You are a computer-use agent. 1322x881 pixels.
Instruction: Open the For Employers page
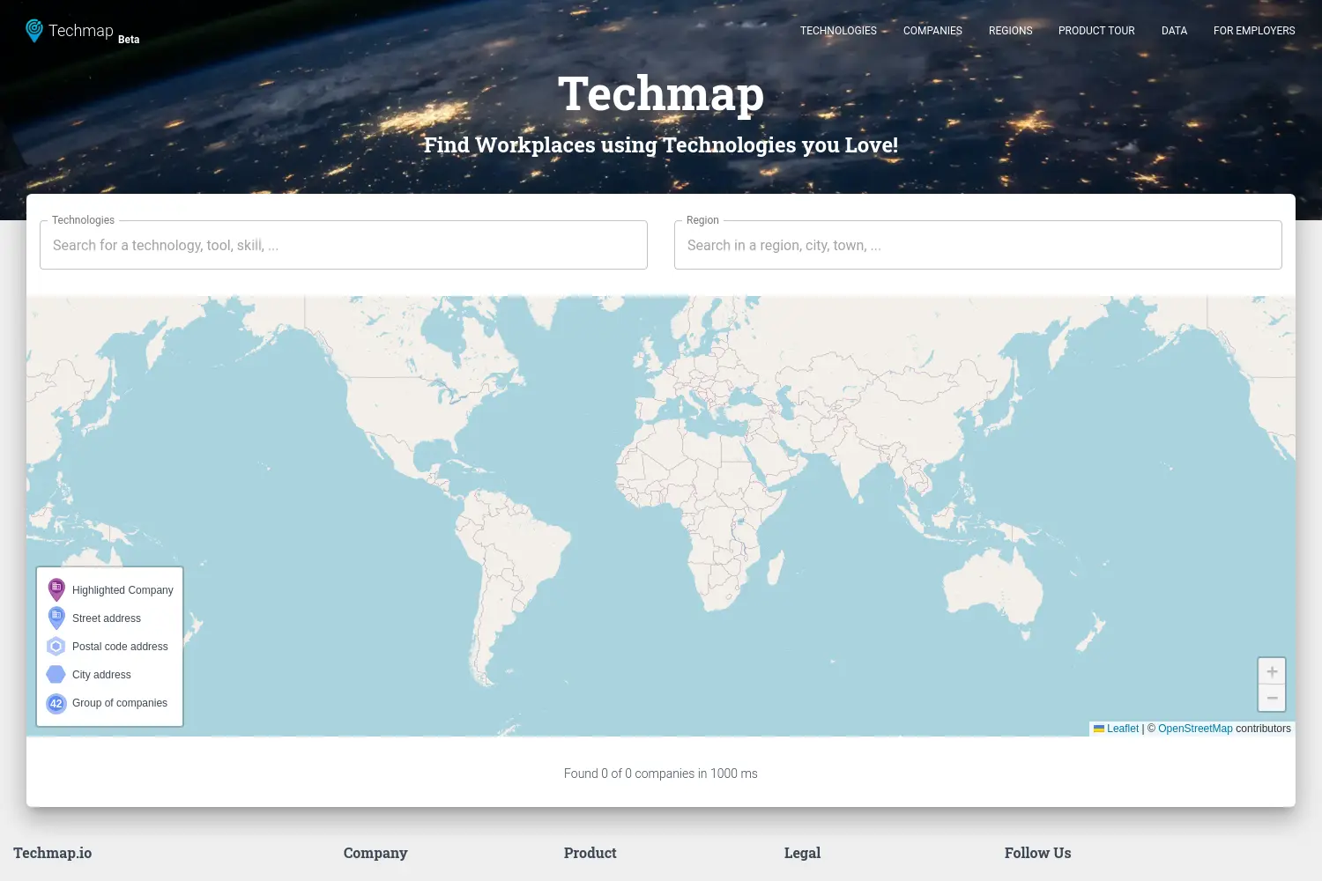1254,31
